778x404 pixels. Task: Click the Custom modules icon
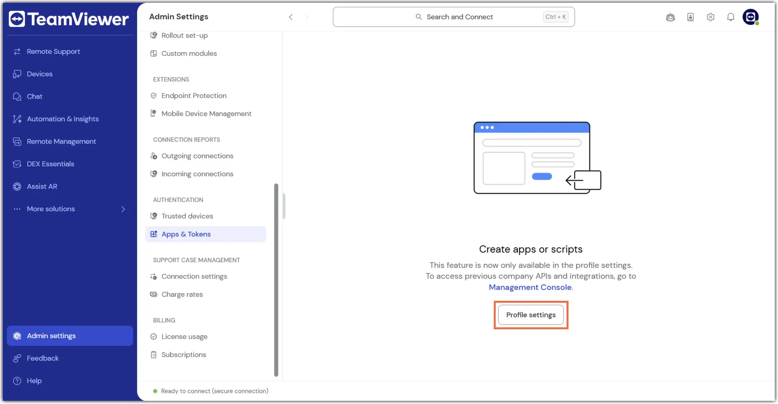[x=154, y=53]
